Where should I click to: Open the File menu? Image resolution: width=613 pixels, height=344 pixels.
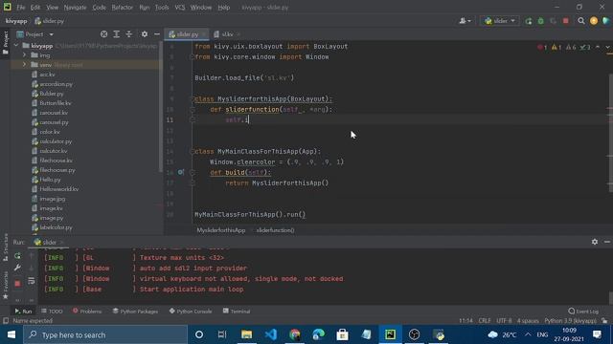click(x=21, y=8)
